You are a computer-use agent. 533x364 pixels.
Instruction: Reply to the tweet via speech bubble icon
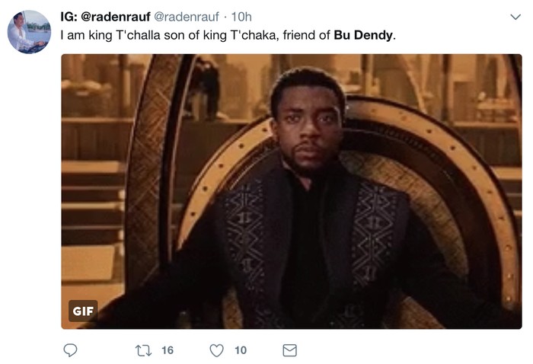[70, 350]
